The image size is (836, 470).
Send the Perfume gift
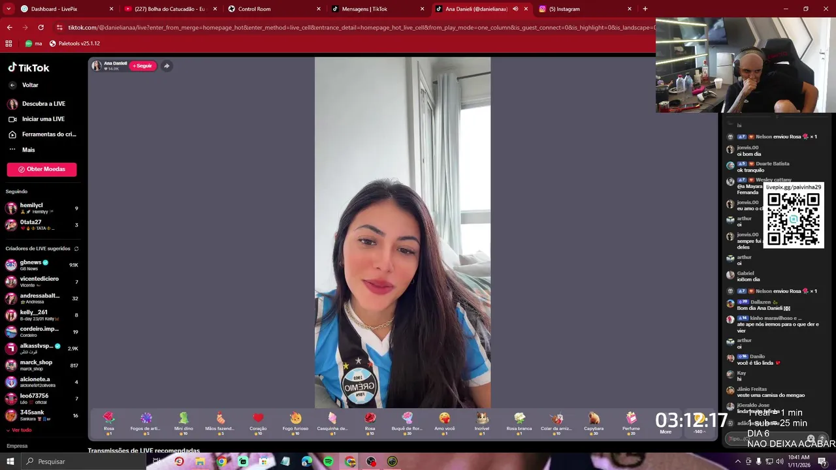coord(631,422)
